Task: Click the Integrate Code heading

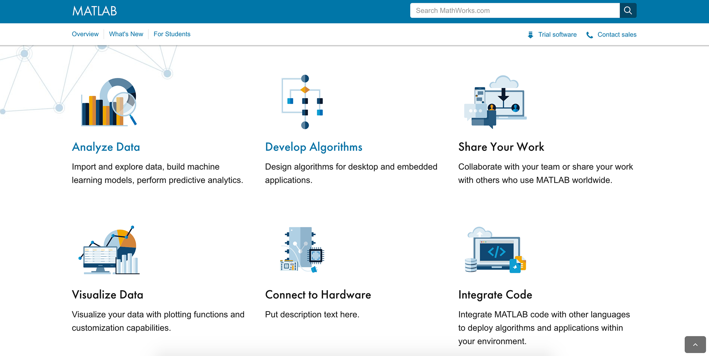Action: point(495,295)
